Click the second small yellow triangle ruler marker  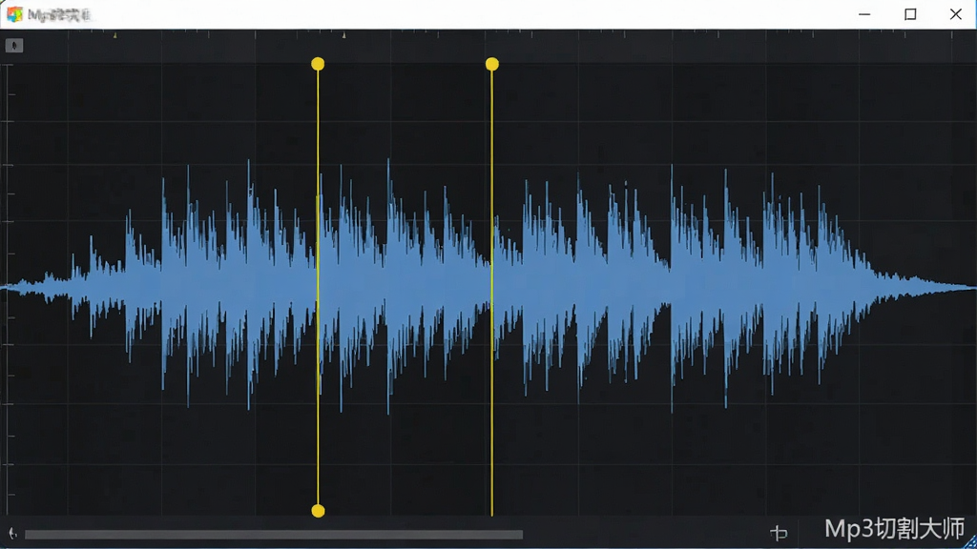(x=343, y=35)
